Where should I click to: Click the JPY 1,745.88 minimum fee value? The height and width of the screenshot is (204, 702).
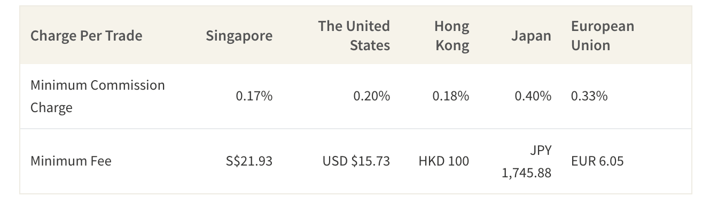pos(526,161)
